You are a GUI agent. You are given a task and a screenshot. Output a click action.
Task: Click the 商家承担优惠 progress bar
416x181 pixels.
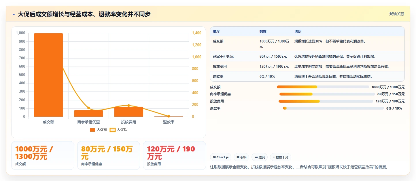coord(327,94)
